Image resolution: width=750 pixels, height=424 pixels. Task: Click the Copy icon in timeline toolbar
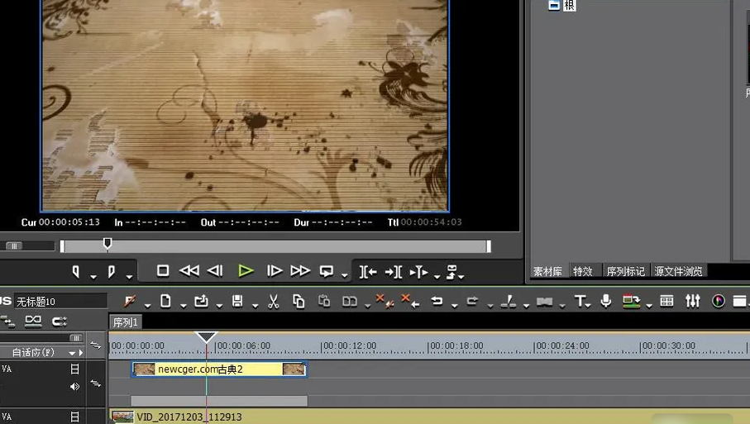click(x=299, y=302)
